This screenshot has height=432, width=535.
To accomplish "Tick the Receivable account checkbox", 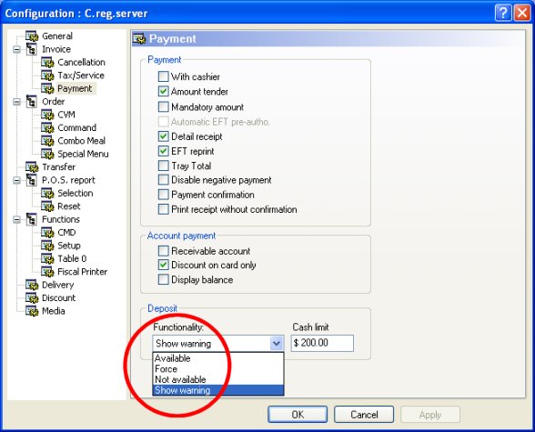I will (x=164, y=251).
